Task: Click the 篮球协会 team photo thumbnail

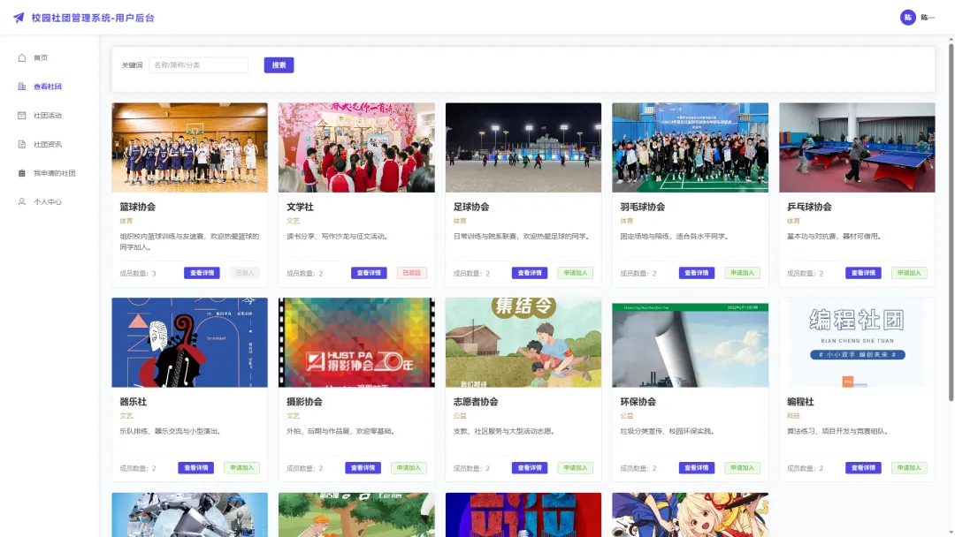Action: 189,147
